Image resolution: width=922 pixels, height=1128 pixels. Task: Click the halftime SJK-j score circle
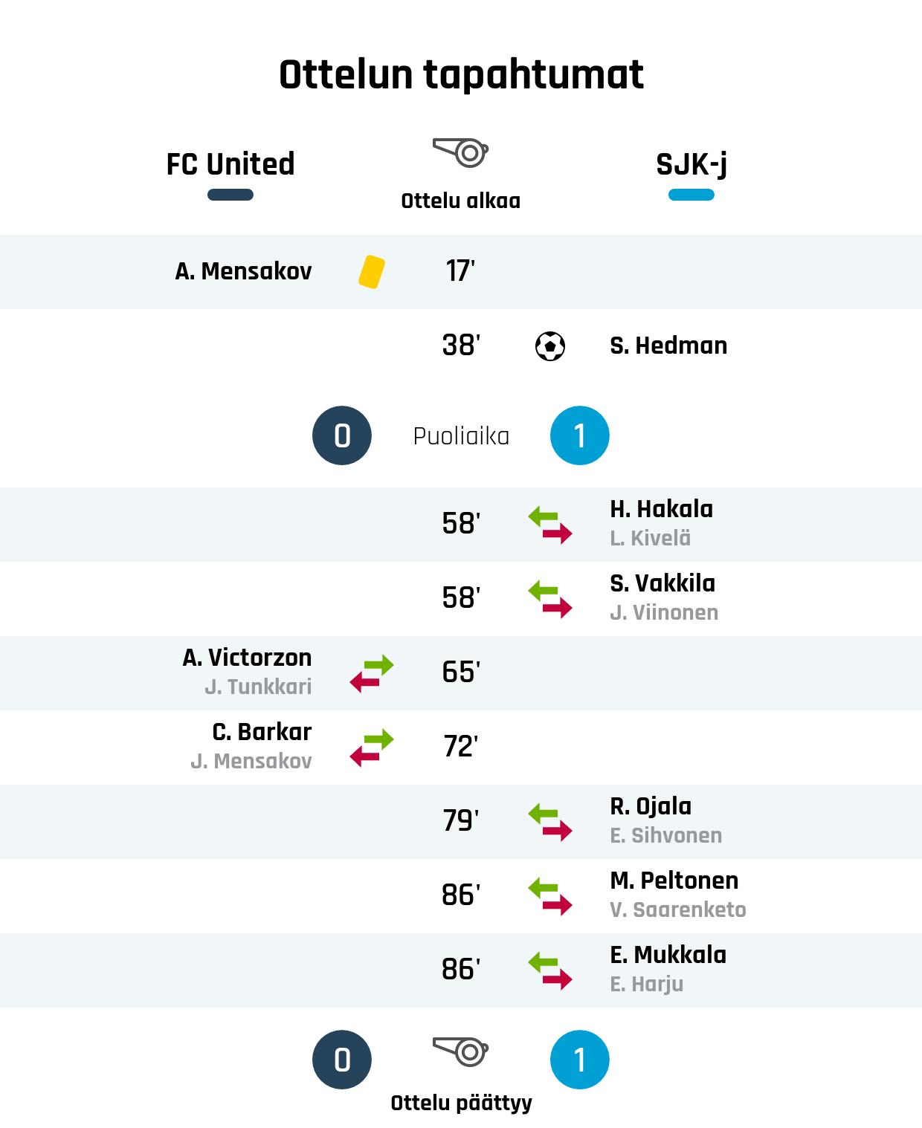tap(580, 435)
